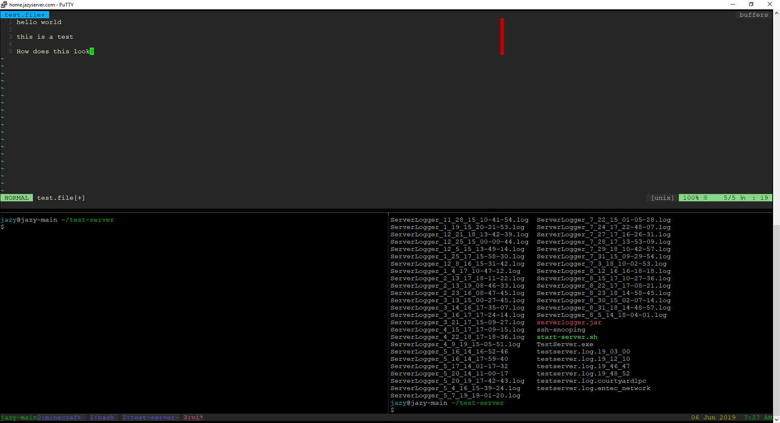
Task: Click the 5/5 line counter in status line
Action: (x=729, y=198)
